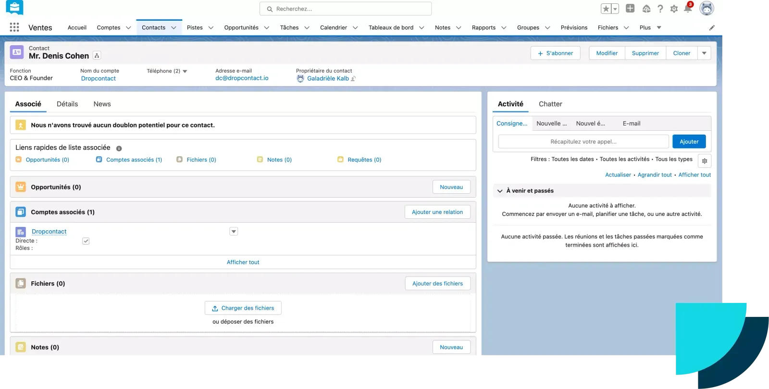Viewport: 769px width, 389px height.
Task: Click the help question mark icon
Action: point(660,9)
